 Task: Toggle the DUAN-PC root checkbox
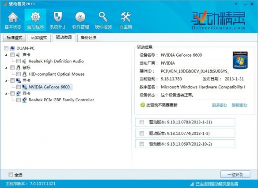[x=6, y=48]
